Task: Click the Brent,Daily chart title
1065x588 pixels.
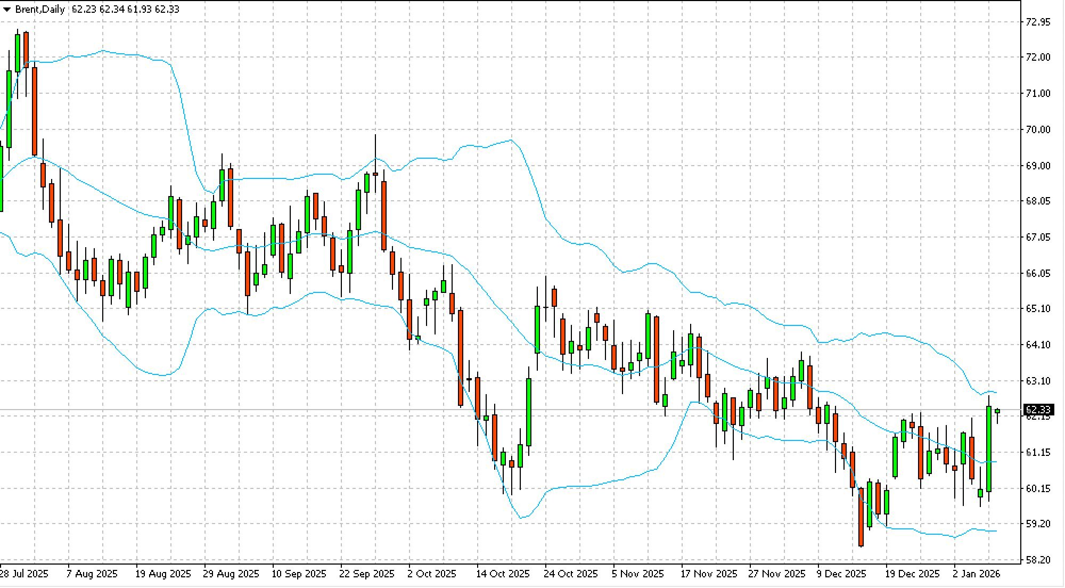Action: point(40,10)
